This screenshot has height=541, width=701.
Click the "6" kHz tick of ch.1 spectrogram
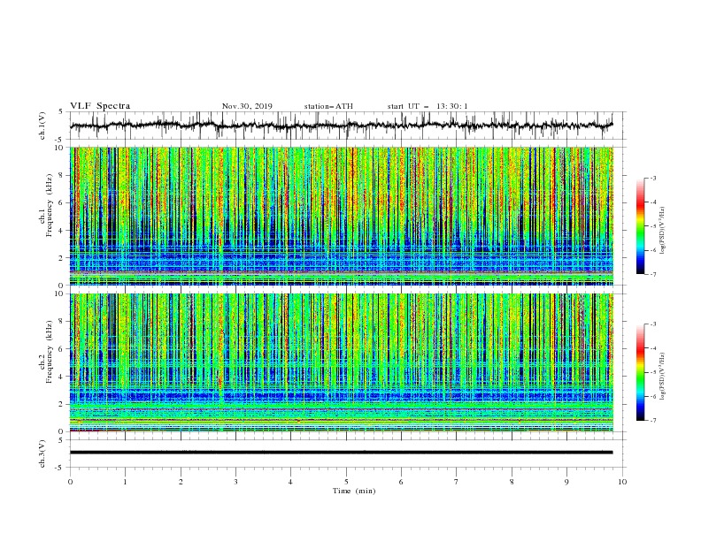62,202
